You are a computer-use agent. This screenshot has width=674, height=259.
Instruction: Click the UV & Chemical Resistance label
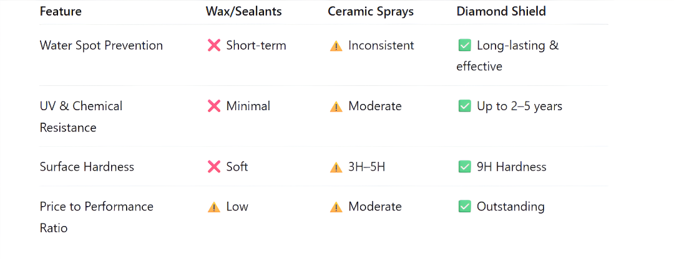coord(81,116)
